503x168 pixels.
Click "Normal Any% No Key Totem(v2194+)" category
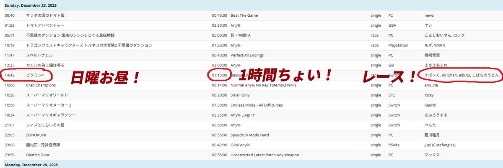click(264, 85)
